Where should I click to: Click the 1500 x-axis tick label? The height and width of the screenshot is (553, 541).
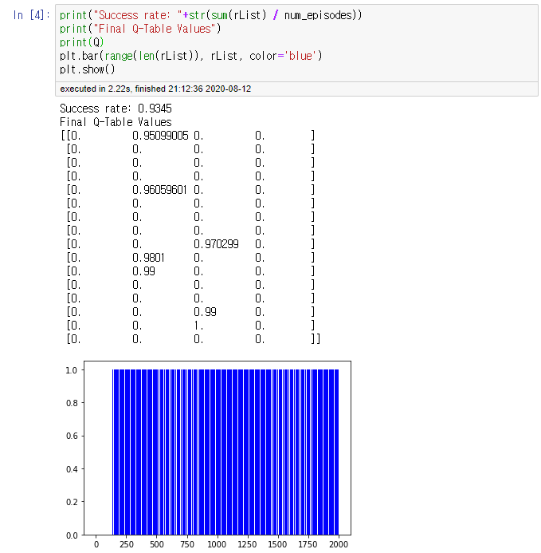[x=277, y=544]
